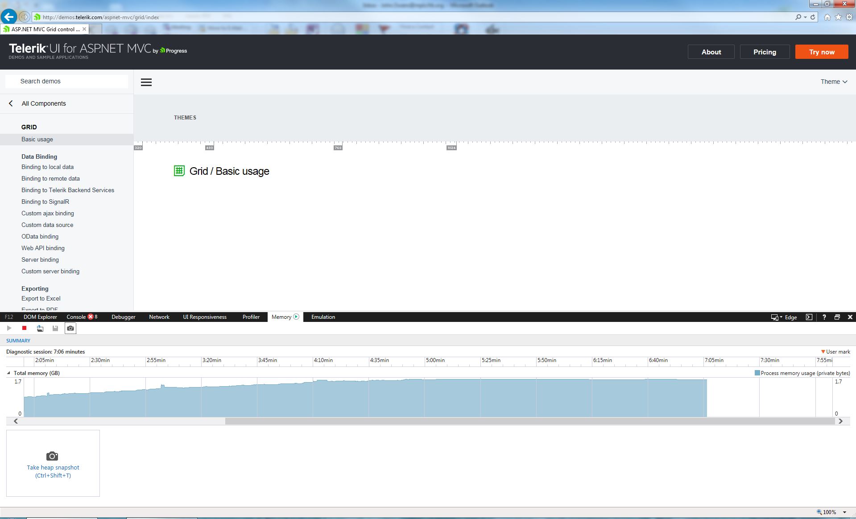This screenshot has width=856, height=519.
Task: Expand the Theme dropdown
Action: 834,82
